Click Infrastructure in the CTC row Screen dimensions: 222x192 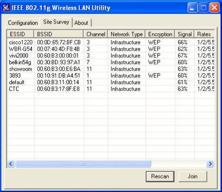point(125,89)
